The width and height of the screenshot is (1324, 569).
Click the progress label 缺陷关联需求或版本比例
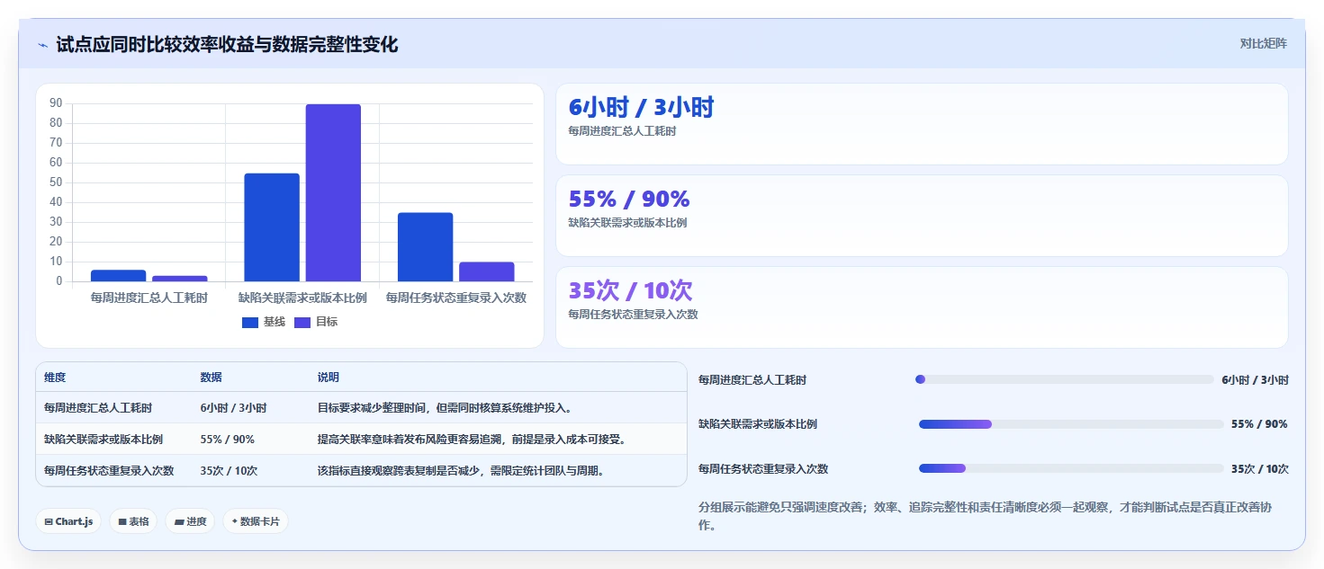coord(758,424)
